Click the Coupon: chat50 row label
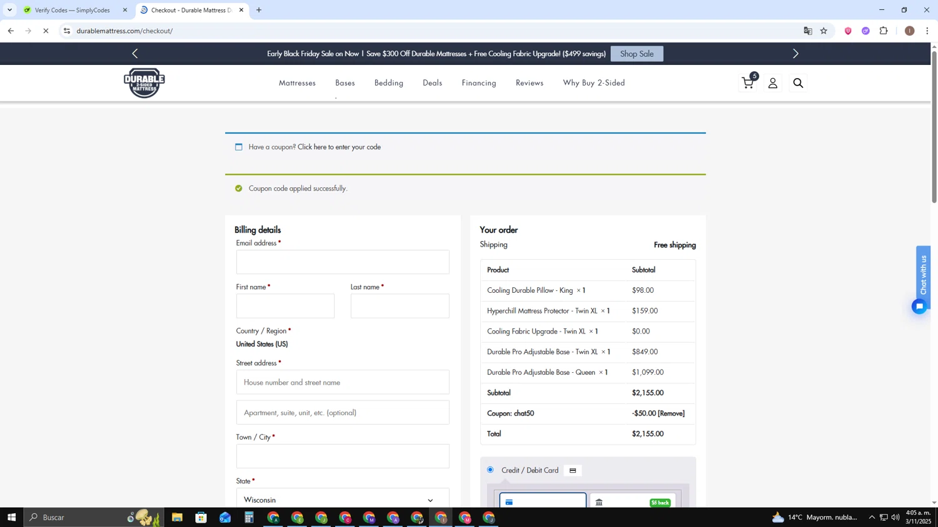 click(x=510, y=413)
